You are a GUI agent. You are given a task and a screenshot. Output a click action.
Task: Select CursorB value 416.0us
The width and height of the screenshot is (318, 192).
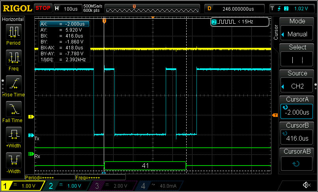(297, 138)
